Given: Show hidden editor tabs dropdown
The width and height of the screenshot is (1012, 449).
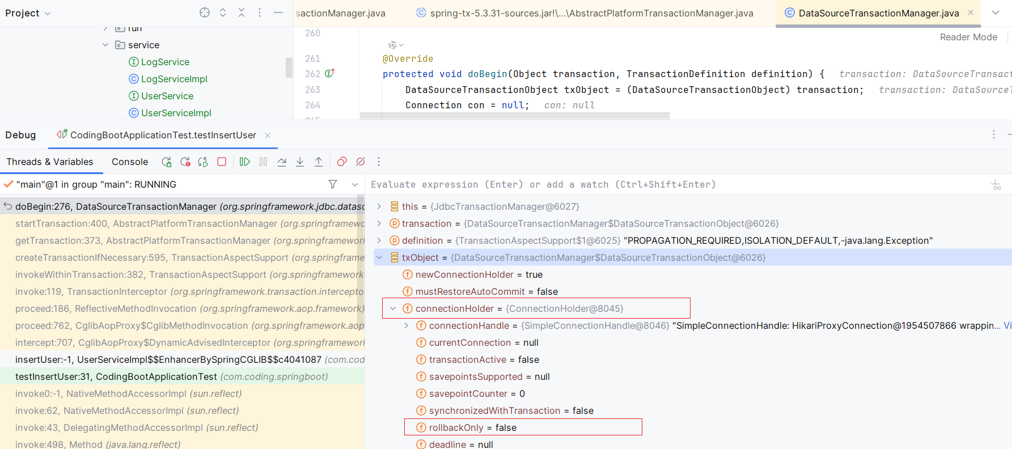Looking at the screenshot, I should tap(996, 12).
